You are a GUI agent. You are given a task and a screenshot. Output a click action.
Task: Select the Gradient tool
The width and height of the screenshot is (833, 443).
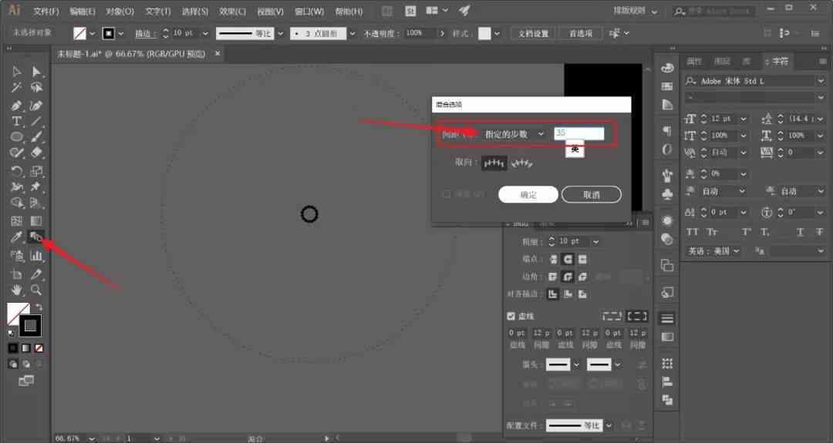tap(36, 220)
